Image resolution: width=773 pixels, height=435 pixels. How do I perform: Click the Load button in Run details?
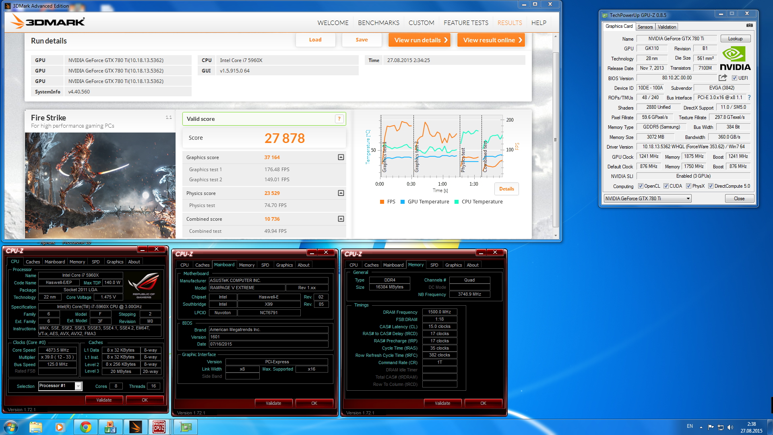pos(315,40)
